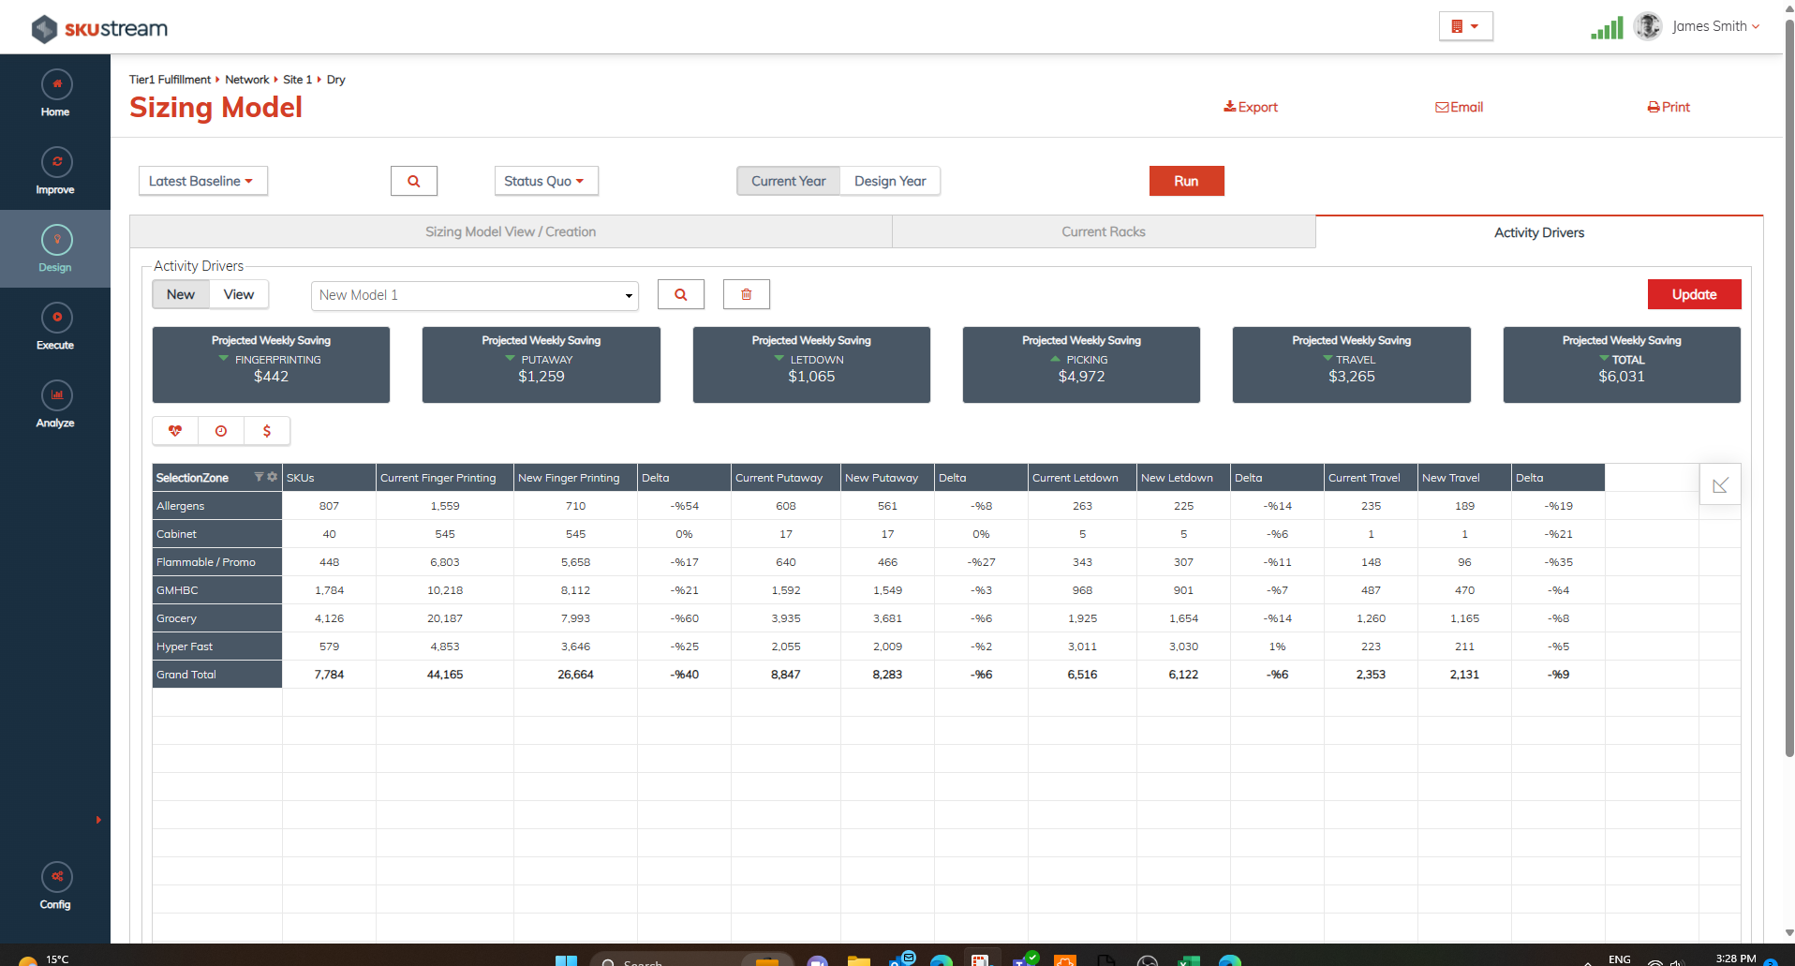Click the Dry breadcrumb item
This screenshot has width=1795, height=966.
(x=335, y=80)
